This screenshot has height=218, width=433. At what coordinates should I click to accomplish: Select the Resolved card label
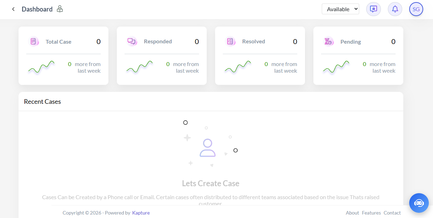(253, 42)
